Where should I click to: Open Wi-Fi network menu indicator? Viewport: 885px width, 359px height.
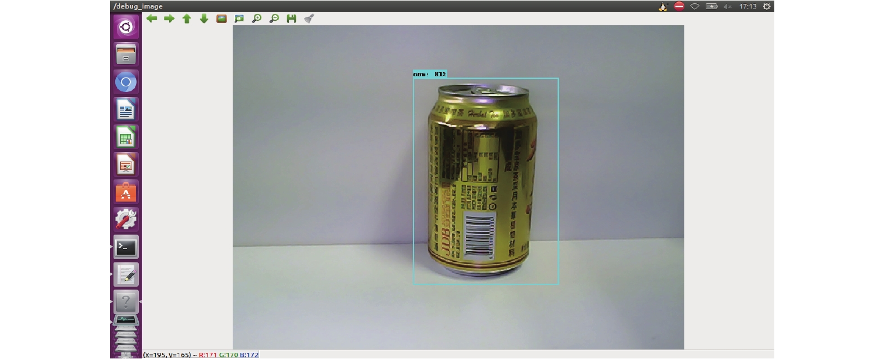tap(695, 6)
